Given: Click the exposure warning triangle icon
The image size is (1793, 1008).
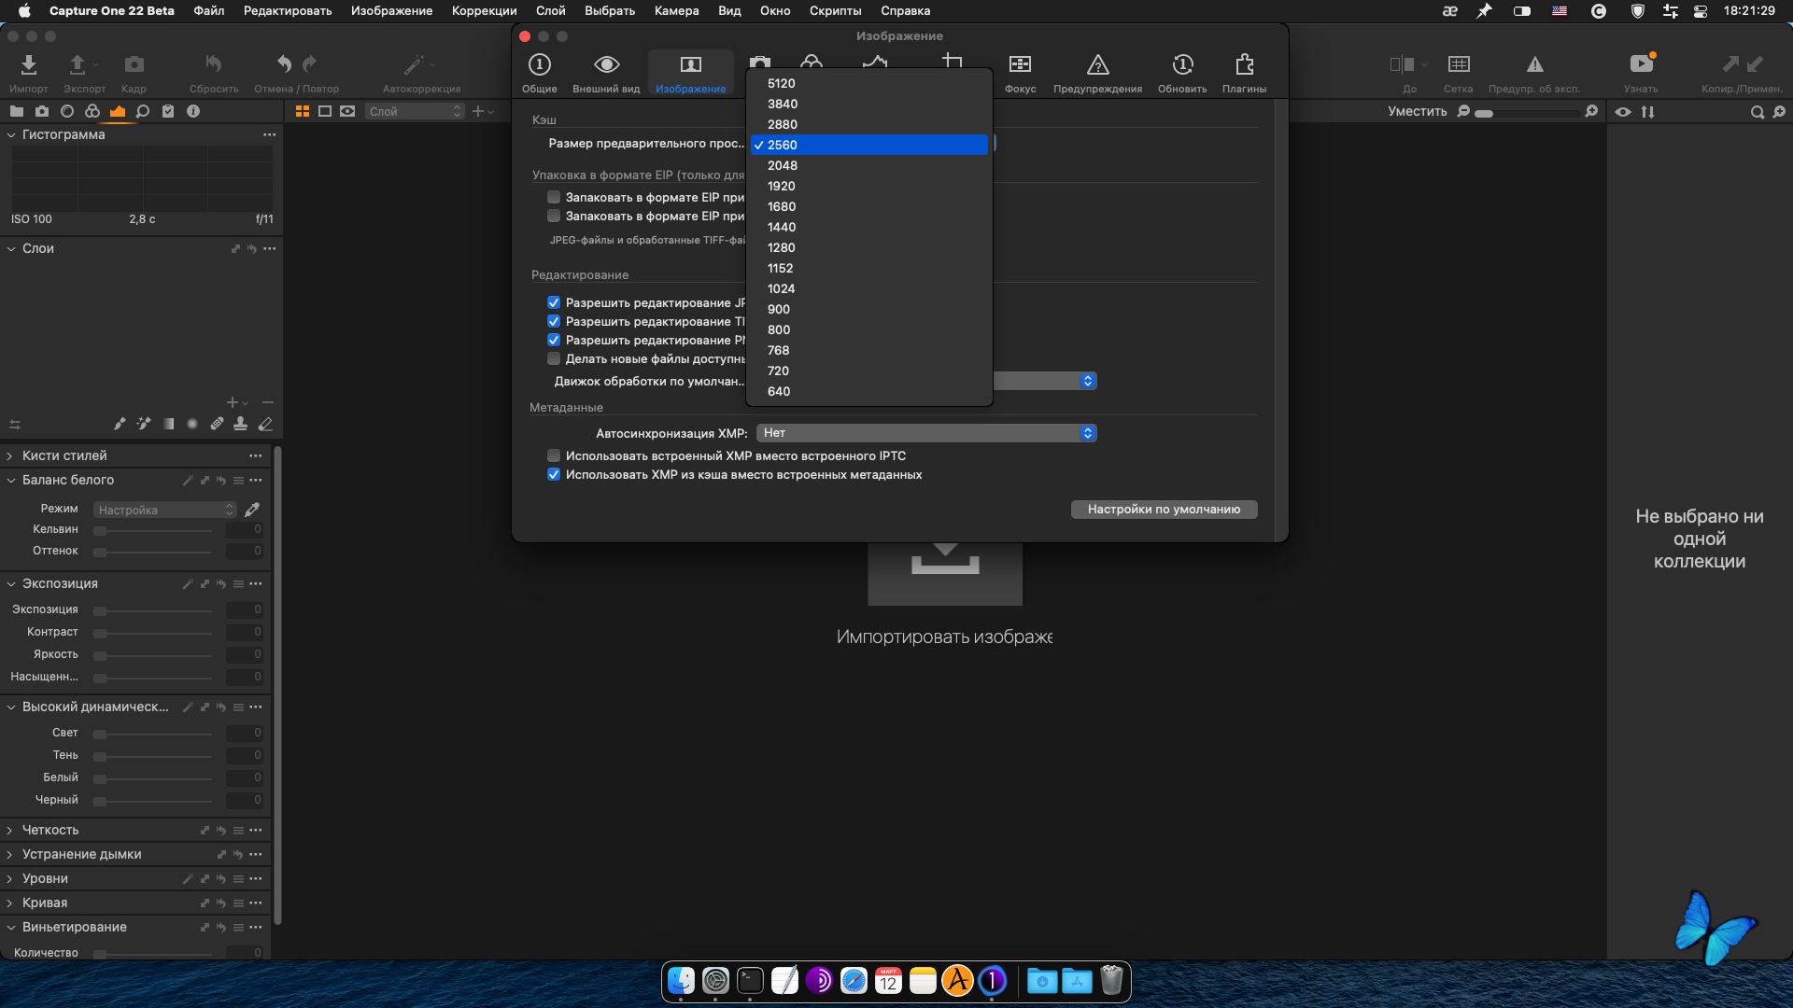Looking at the screenshot, I should pos(1534,64).
